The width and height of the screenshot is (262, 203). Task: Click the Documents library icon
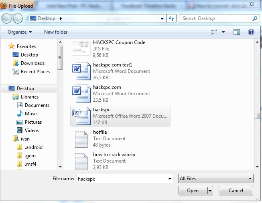(20, 105)
